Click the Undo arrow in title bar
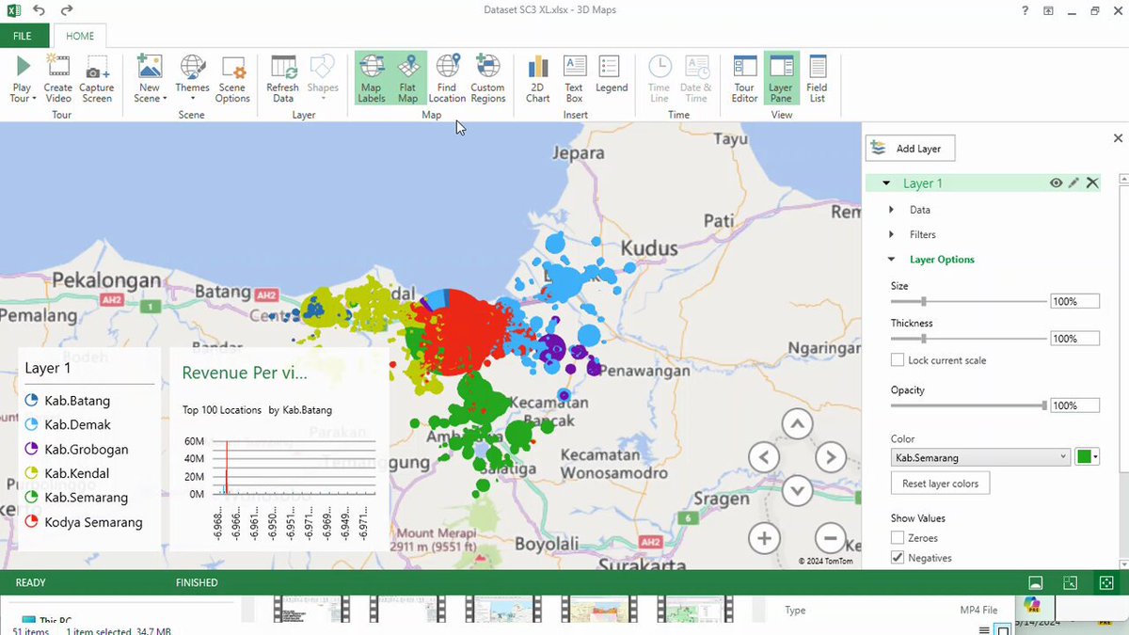The image size is (1129, 635). 39,10
